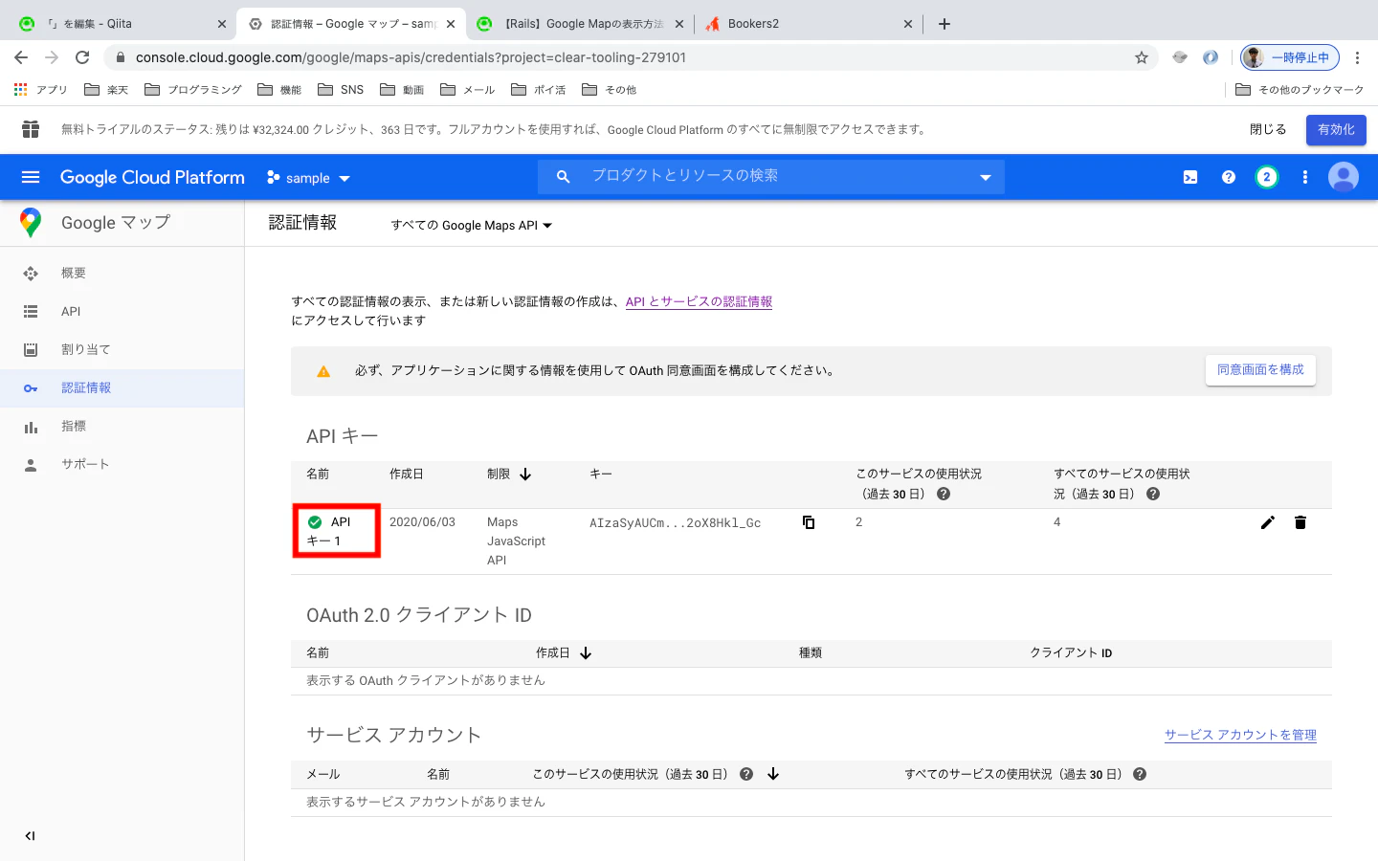This screenshot has height=861, width=1378.
Task: Sort OAuth clients by 作成日 arrow
Action: click(586, 652)
